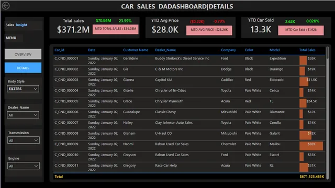The height and width of the screenshot is (188, 335).
Task: Select row C_CND_000009
Action: [189, 146]
